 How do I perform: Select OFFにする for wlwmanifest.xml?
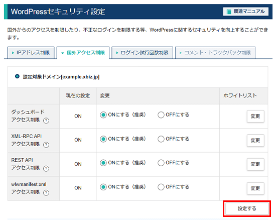pos(161,187)
